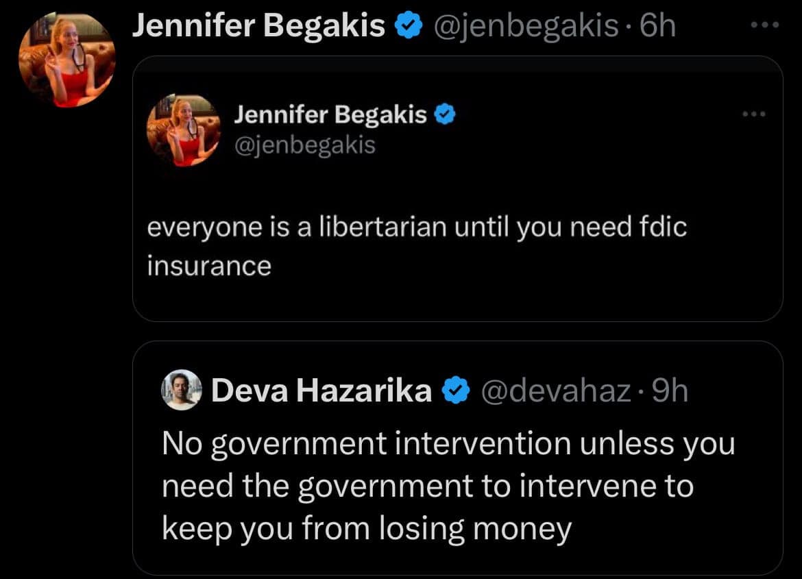Select the @jenbegakis handle under the quoted name
The width and height of the screenshot is (802, 579).
(x=305, y=145)
